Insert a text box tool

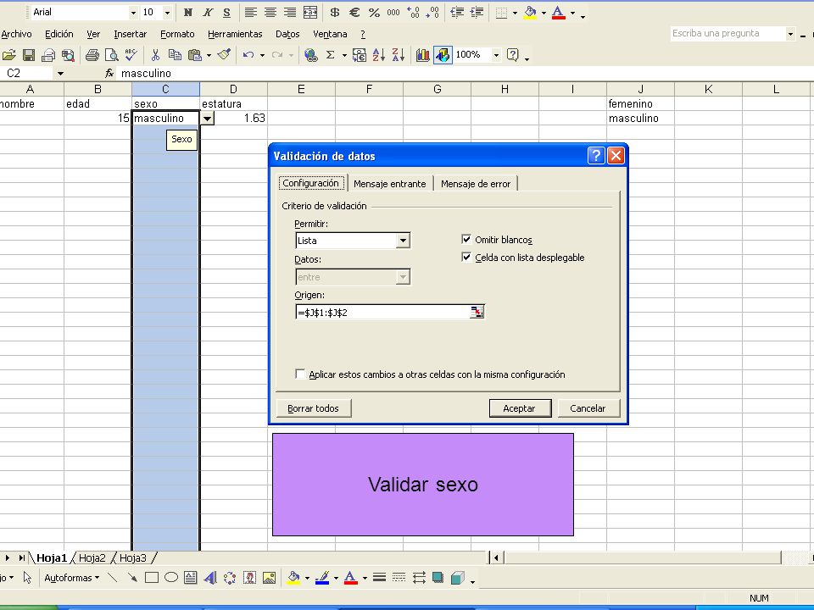(x=191, y=578)
